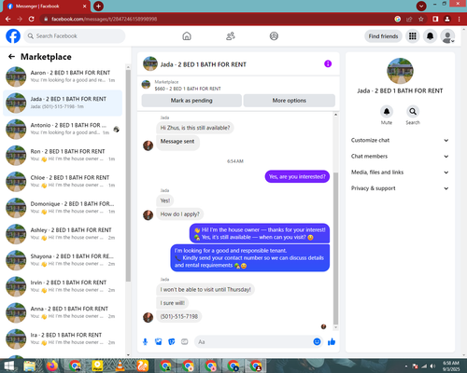Open the emoji picker in message box

(317, 342)
